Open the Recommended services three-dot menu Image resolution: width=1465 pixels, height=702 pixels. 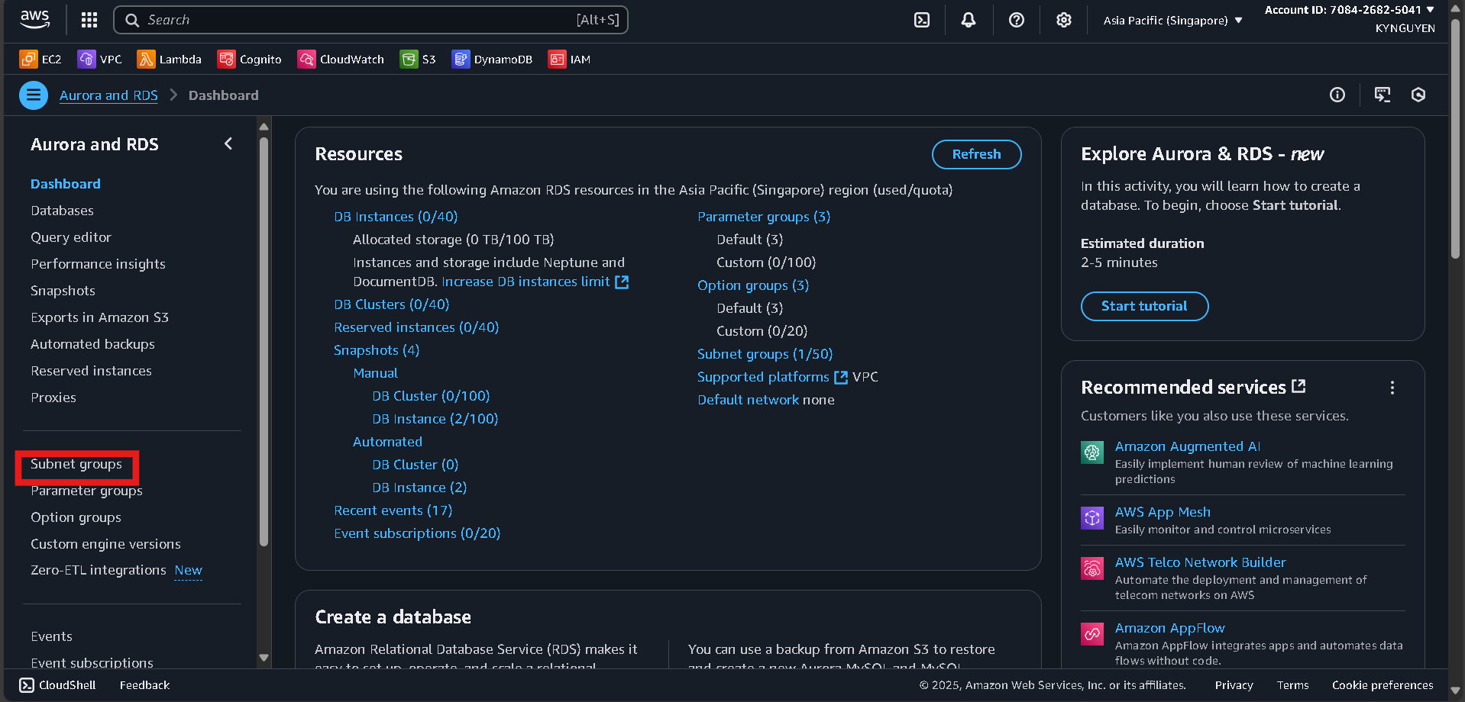click(1392, 388)
